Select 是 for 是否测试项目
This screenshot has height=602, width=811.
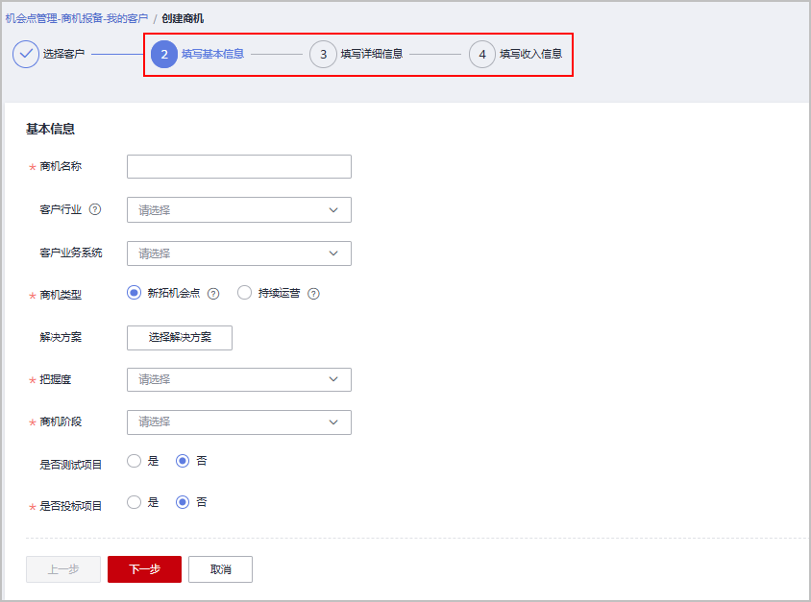(133, 461)
